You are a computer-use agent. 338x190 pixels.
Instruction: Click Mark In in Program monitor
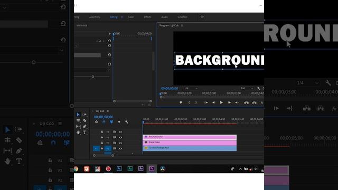189,102
